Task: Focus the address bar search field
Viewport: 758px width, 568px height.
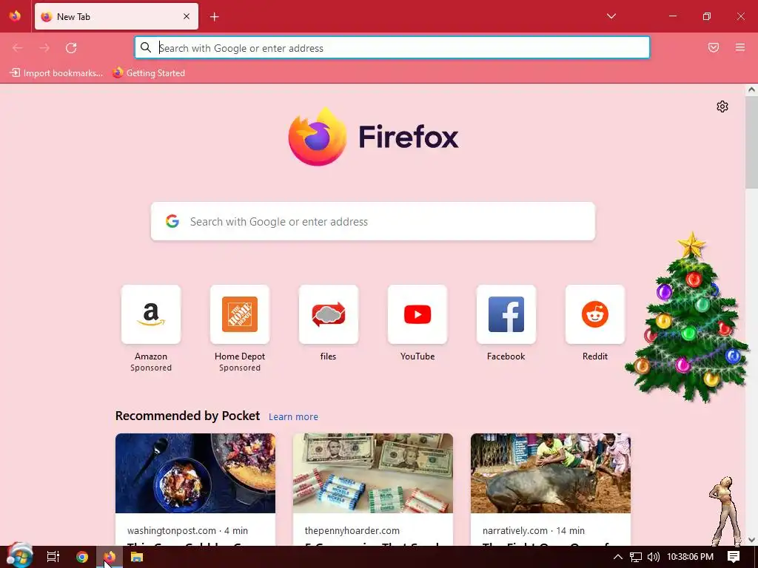Action: 392,48
